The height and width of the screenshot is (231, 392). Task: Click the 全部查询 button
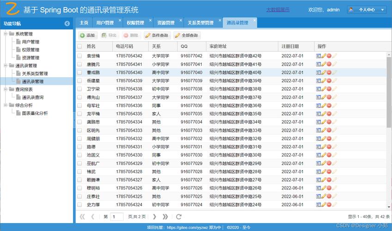pos(187,35)
